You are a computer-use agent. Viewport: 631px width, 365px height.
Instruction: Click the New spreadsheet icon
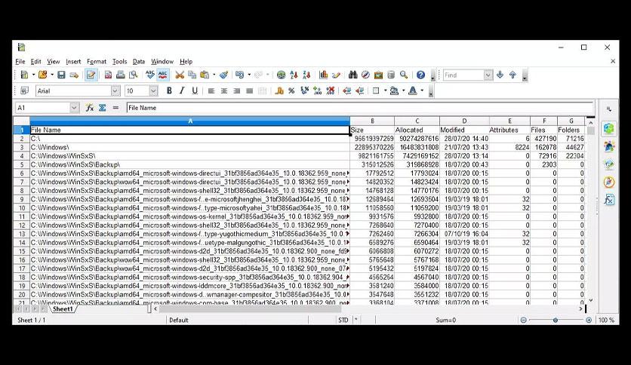point(25,75)
